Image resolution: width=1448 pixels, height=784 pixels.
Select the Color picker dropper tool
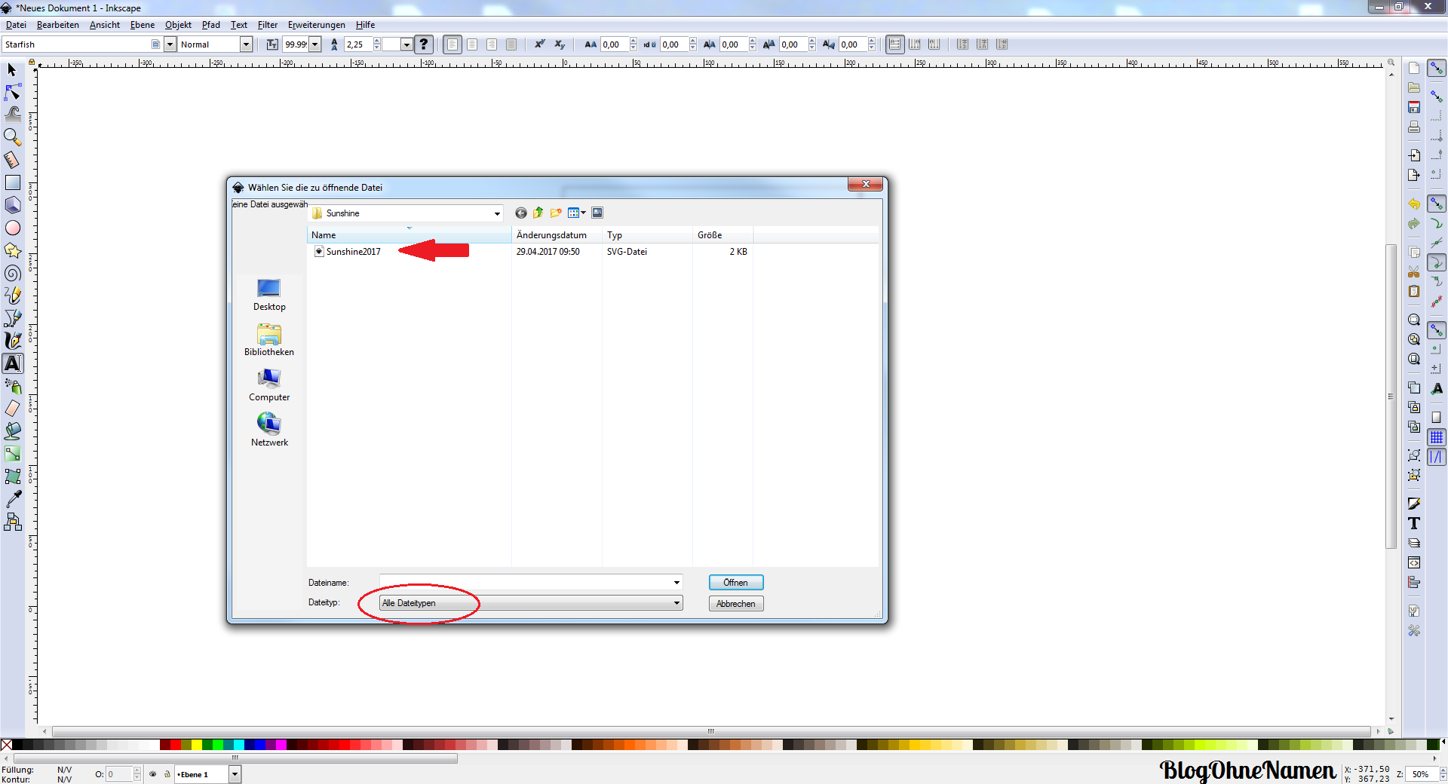point(13,499)
